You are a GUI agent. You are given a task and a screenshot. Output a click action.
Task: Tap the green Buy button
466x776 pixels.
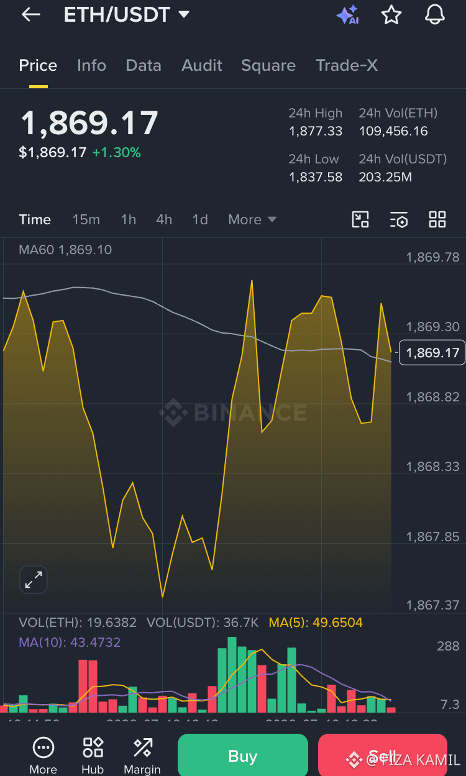click(x=243, y=755)
